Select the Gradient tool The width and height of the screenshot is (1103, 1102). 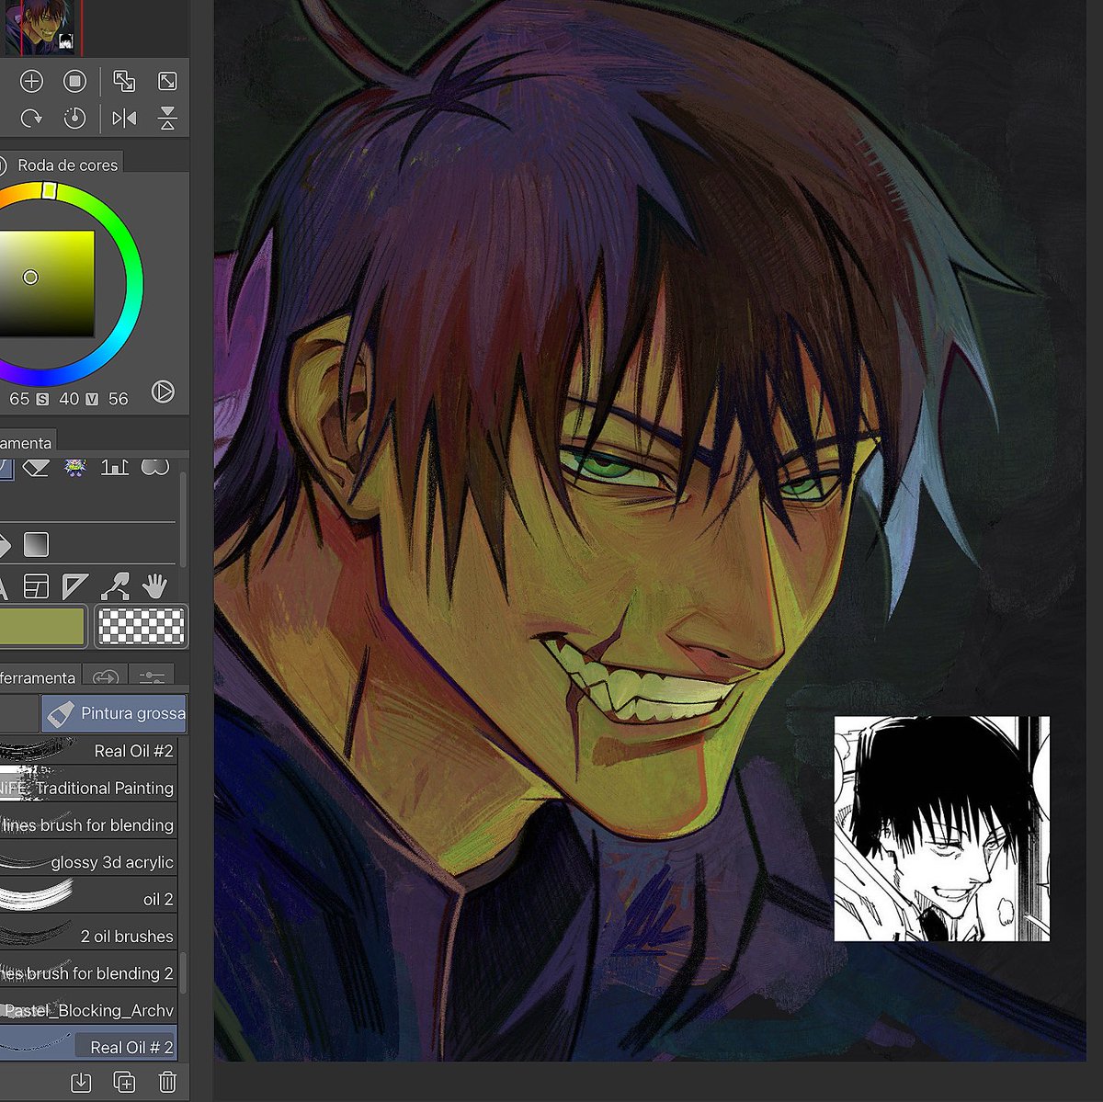tap(36, 544)
